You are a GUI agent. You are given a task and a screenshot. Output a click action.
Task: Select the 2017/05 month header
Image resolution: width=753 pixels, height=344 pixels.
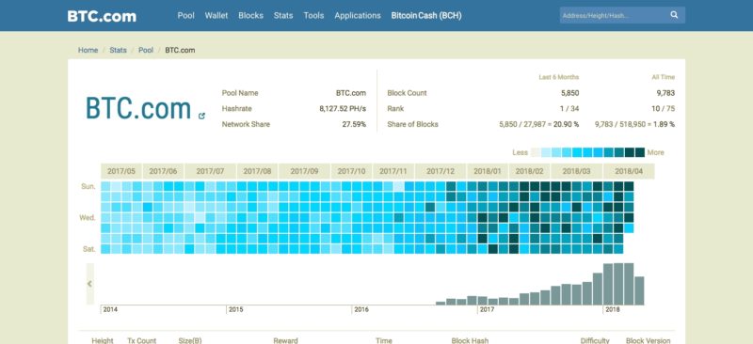pos(121,171)
